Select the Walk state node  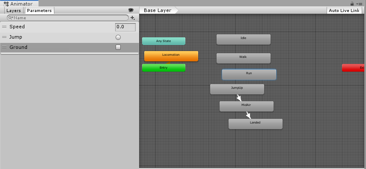coord(244,58)
